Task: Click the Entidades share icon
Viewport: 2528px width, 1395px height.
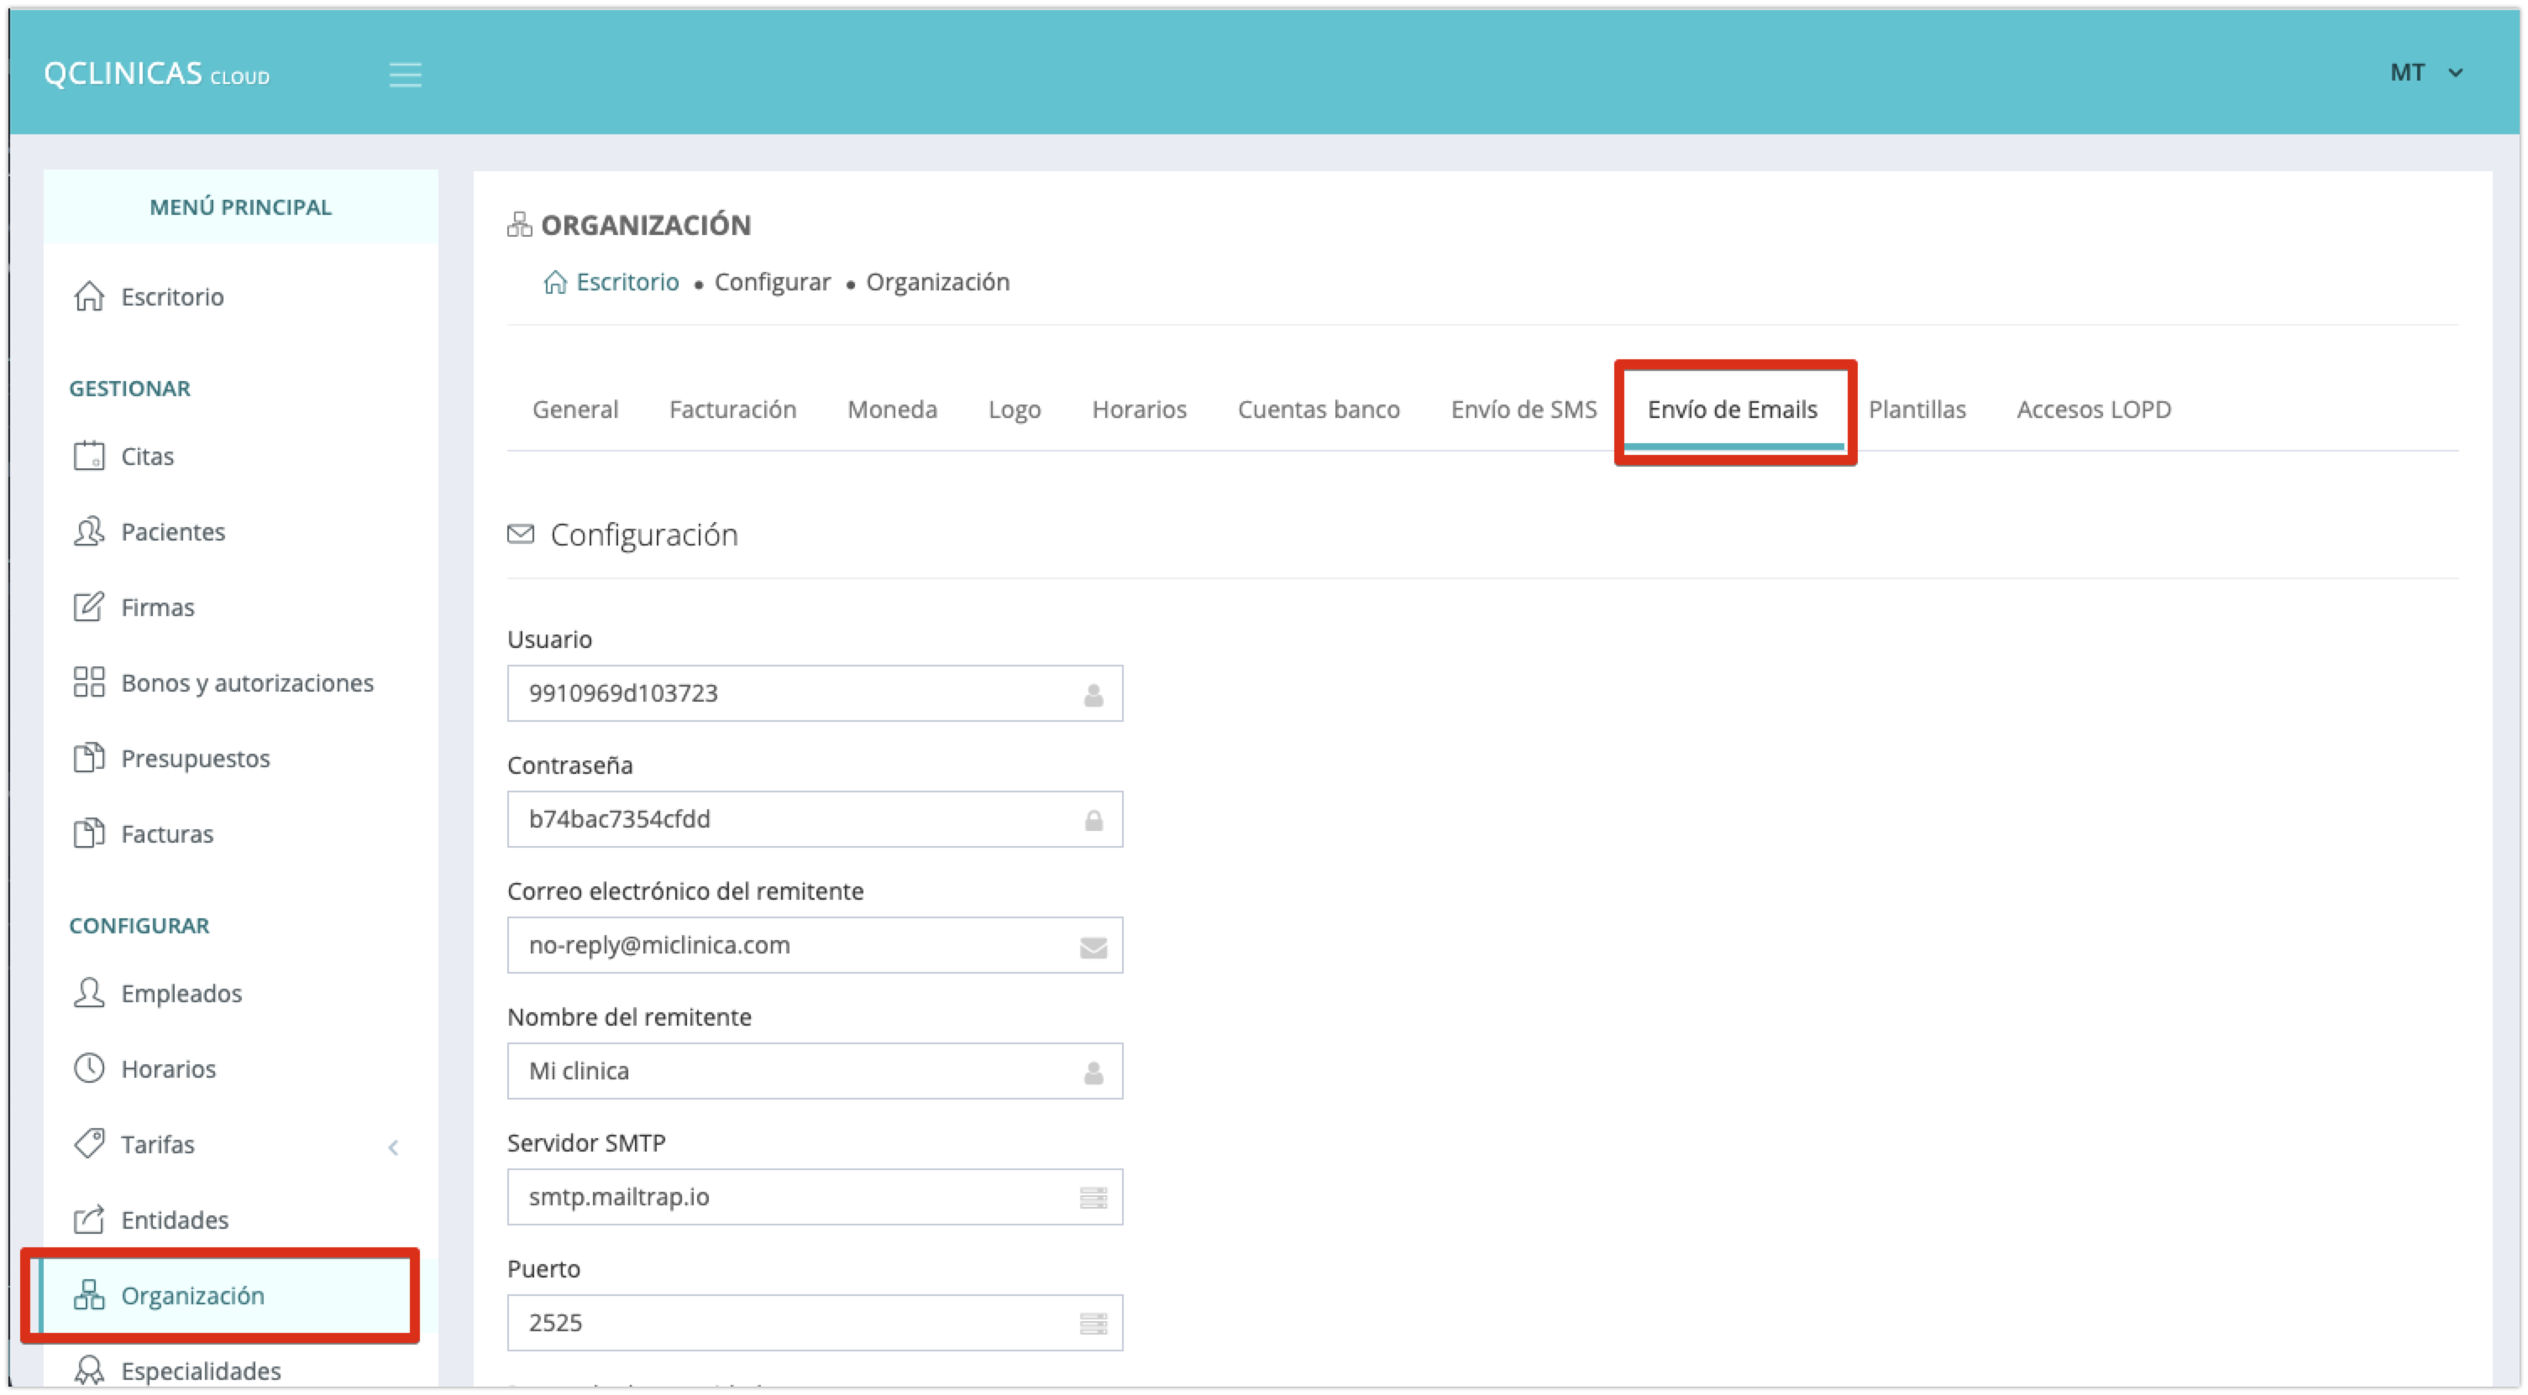Action: coord(89,1220)
